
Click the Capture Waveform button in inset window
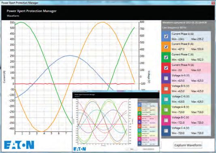[x=148, y=149]
